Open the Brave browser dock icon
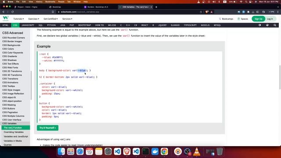 tap(127, 151)
